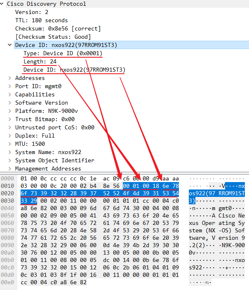Expand the Trust Bitmap: 0x00 field

10,119
